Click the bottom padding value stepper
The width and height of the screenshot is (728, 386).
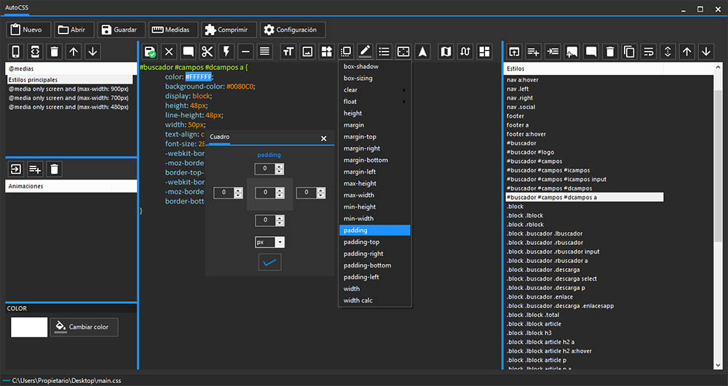(x=279, y=220)
